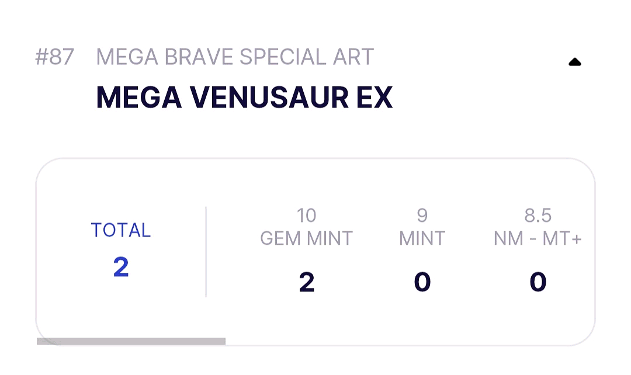Click the divider line beside TOTAL

click(206, 251)
